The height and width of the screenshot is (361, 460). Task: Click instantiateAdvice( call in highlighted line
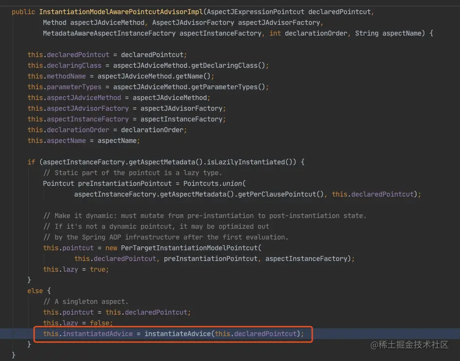(180, 334)
